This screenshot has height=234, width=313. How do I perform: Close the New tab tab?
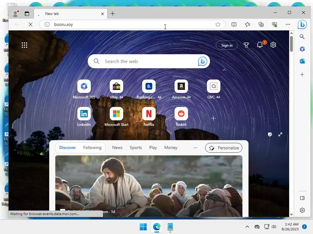tap(102, 14)
